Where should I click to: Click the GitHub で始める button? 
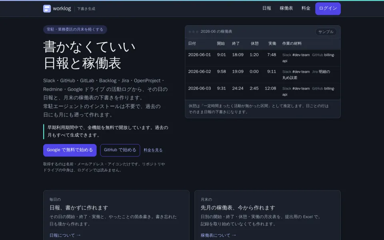120,150
